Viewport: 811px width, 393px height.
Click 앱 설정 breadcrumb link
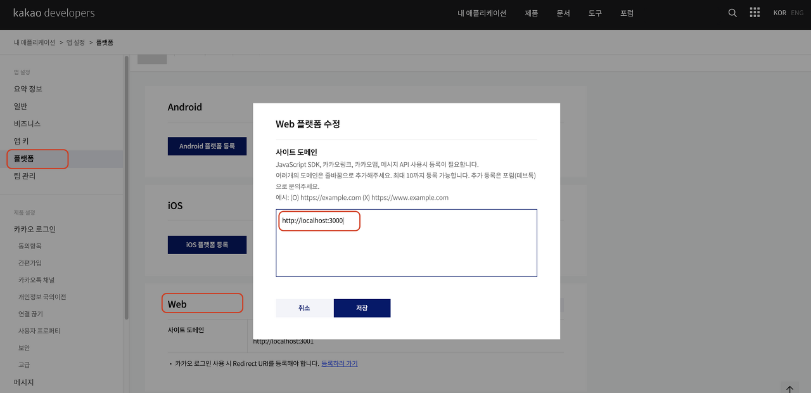point(75,42)
